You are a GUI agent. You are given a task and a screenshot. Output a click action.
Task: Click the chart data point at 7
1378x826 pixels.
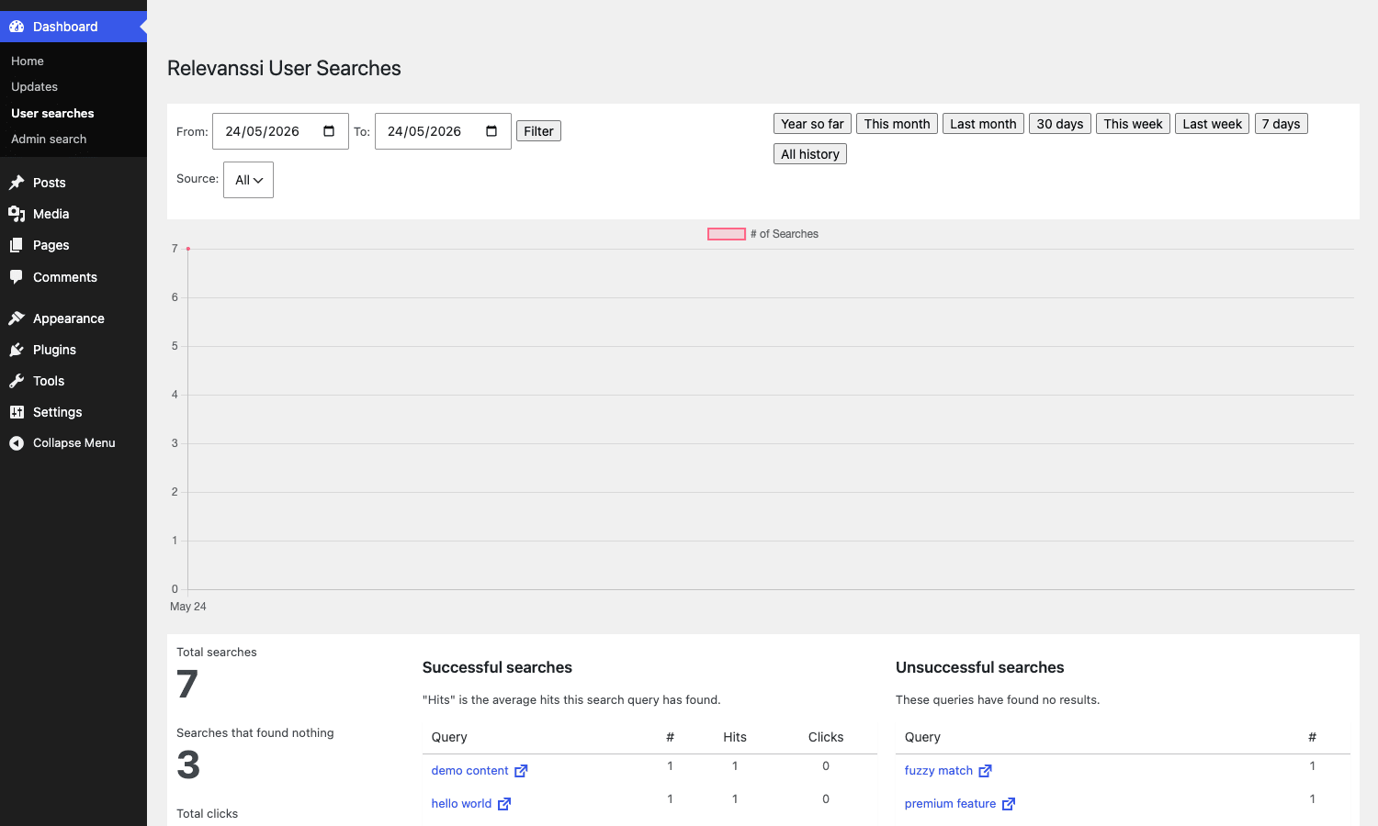188,249
